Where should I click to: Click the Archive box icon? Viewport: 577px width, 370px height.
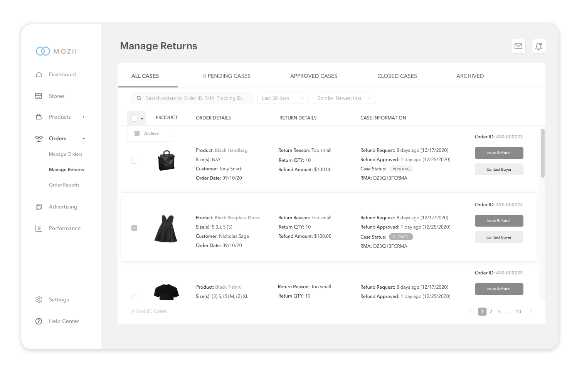(x=137, y=133)
